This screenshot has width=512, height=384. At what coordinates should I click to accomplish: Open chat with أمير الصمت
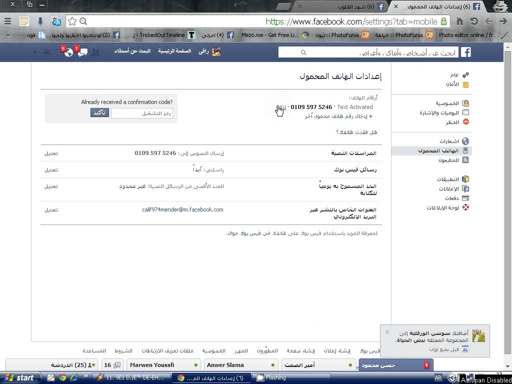point(317,364)
